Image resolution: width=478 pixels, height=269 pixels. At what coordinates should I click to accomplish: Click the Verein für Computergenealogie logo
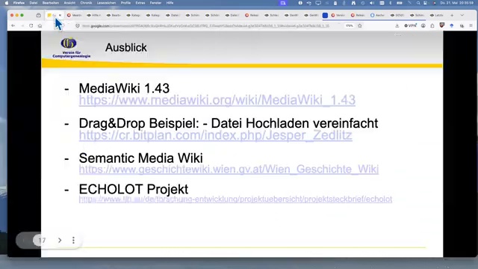coord(72,48)
